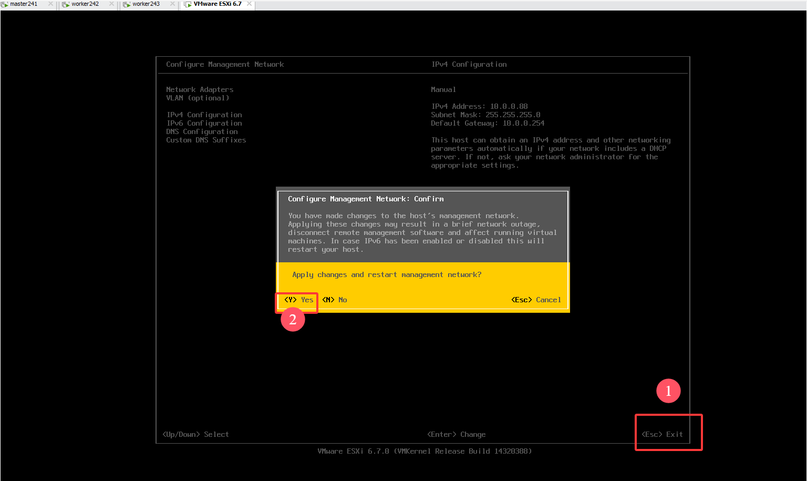Screen dimensions: 807x481
Task: Close the VMware ESXi 6.7 tab
Action: click(x=250, y=4)
